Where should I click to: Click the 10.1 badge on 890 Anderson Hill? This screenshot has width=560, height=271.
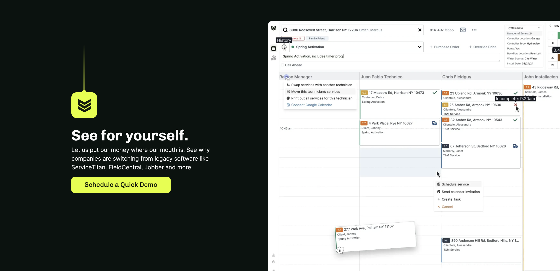point(446,241)
